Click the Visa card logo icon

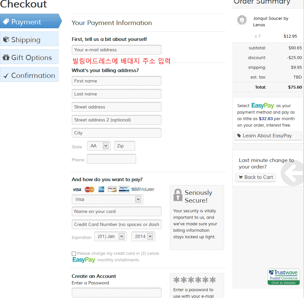coord(77,189)
